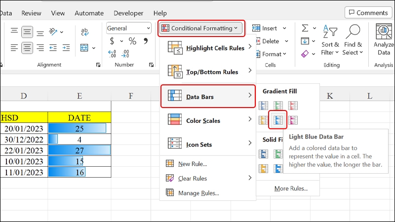Align text to the left
This screenshot has width=395, height=222.
coord(14,47)
